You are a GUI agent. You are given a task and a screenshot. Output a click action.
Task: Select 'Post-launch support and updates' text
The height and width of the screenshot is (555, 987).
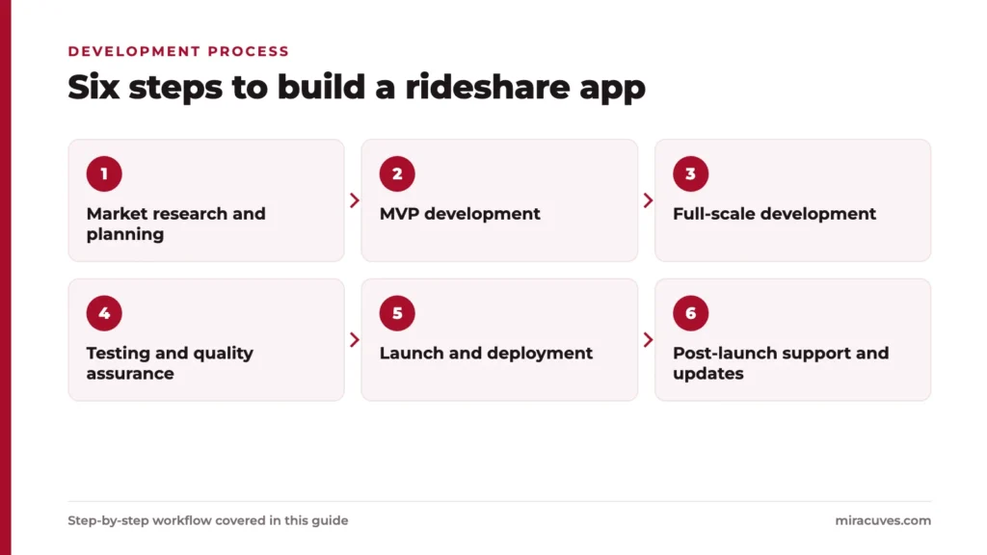click(781, 363)
